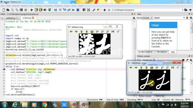Open the Consoles menu
Viewport: 193px width, 108px height.
[x=48, y=6]
